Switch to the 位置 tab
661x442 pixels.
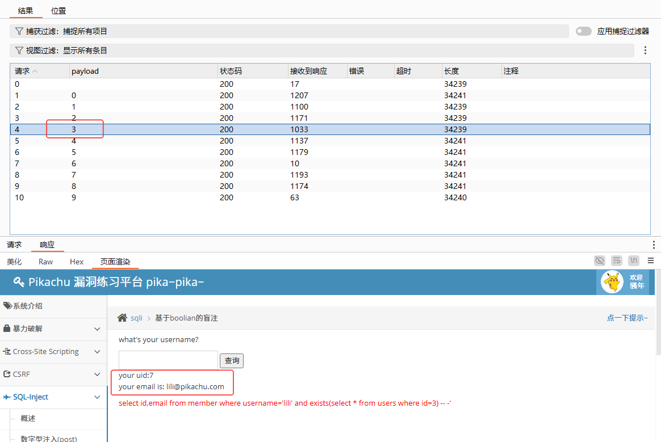click(58, 11)
